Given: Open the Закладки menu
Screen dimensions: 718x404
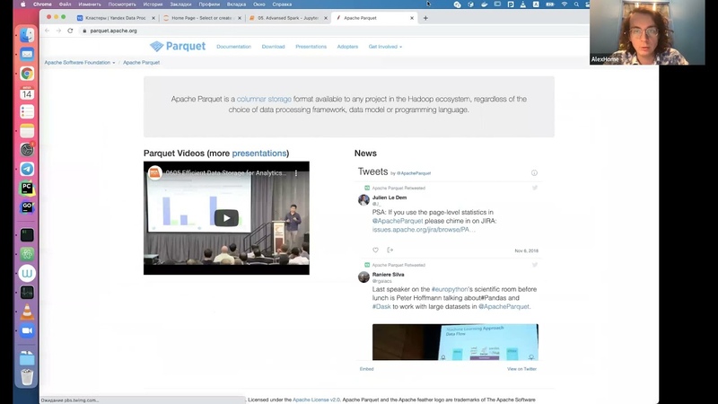Looking at the screenshot, I should click(x=180, y=4).
